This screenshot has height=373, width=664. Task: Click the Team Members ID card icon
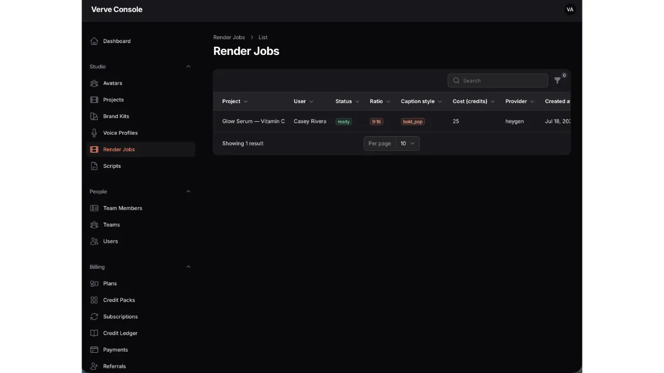(94, 208)
